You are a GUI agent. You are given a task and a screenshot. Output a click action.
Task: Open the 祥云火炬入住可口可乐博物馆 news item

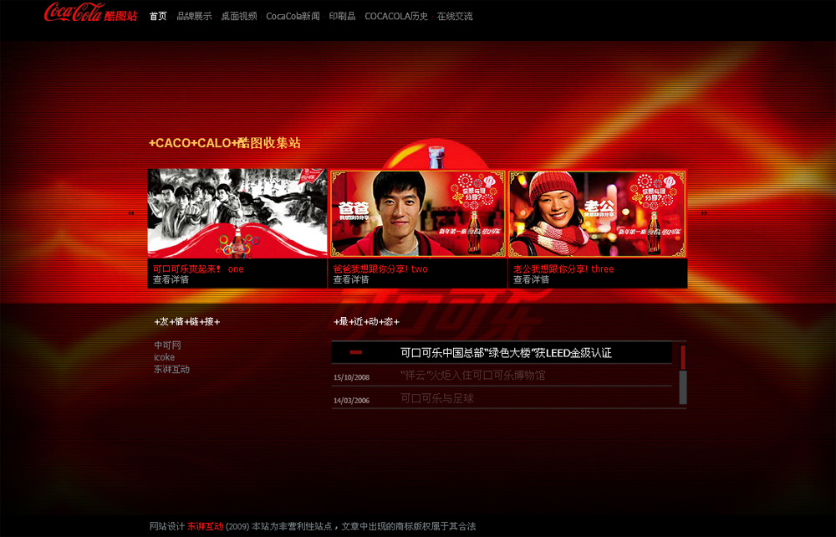coord(472,376)
